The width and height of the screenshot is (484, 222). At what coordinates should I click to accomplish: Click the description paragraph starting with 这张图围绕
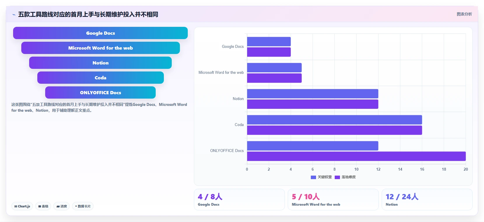[99, 107]
